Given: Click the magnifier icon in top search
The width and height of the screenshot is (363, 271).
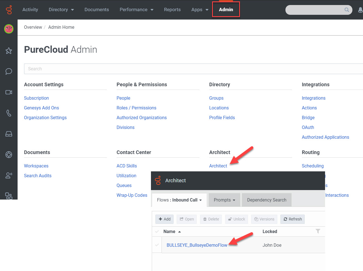Looking at the screenshot, I should pyautogui.click(x=347, y=10).
